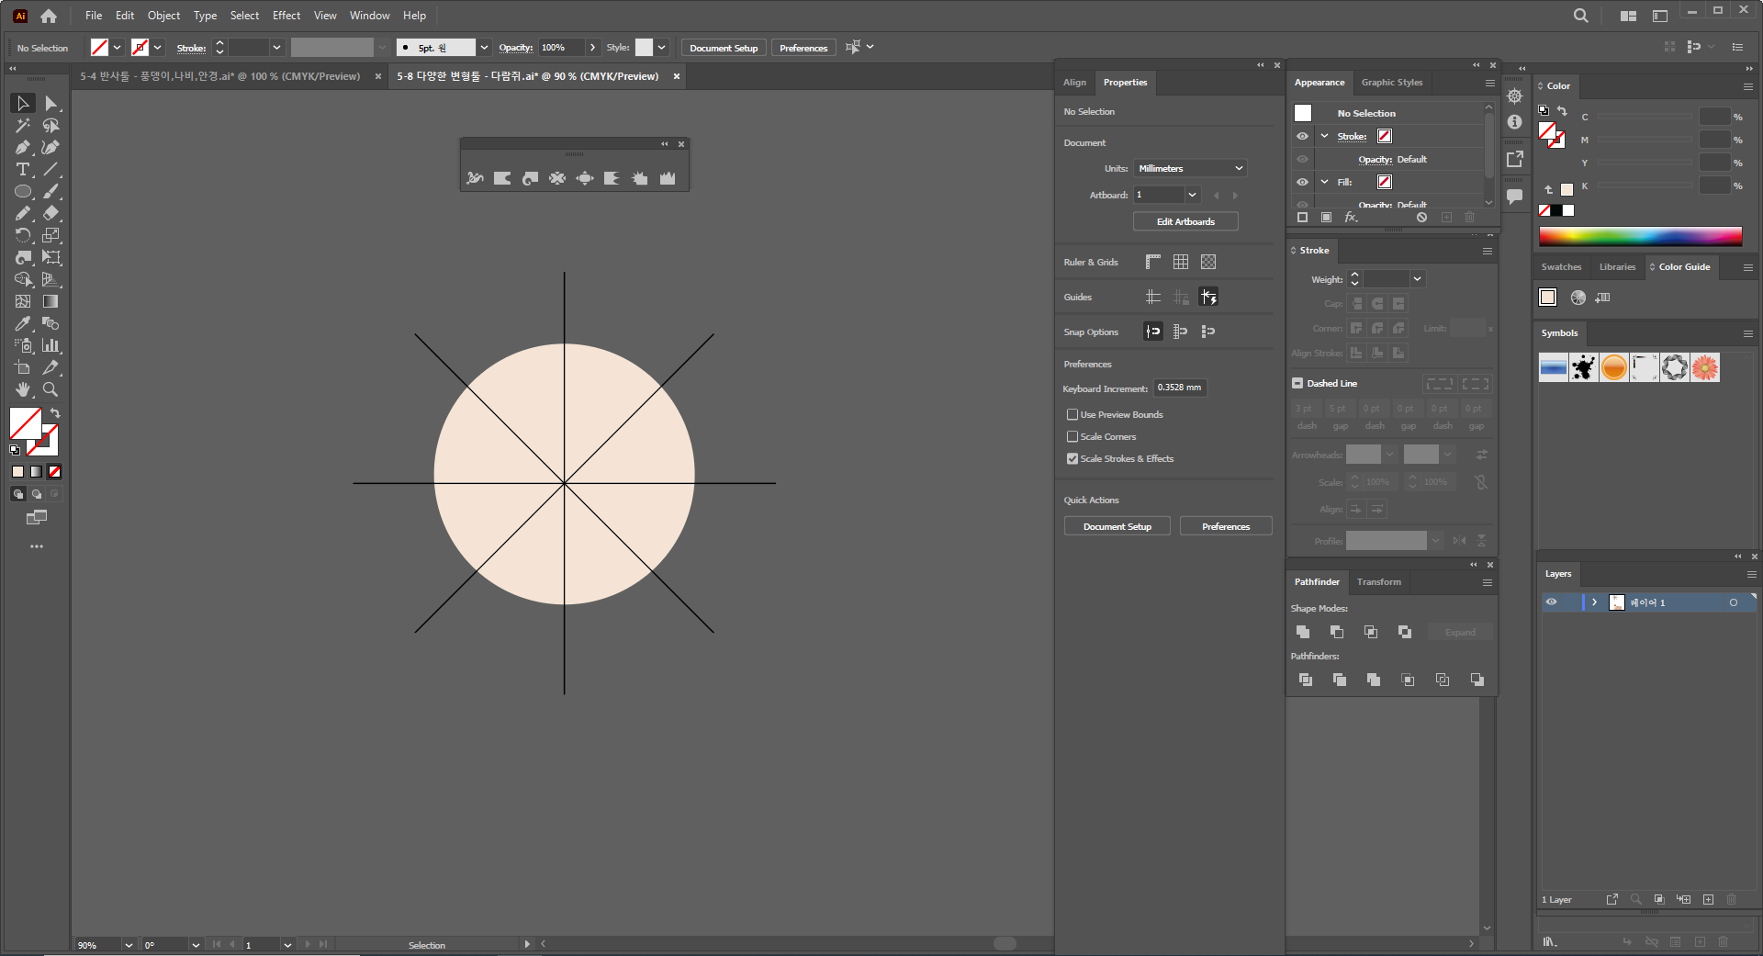
Task: Click the Edit Artboards button
Action: coord(1185,221)
